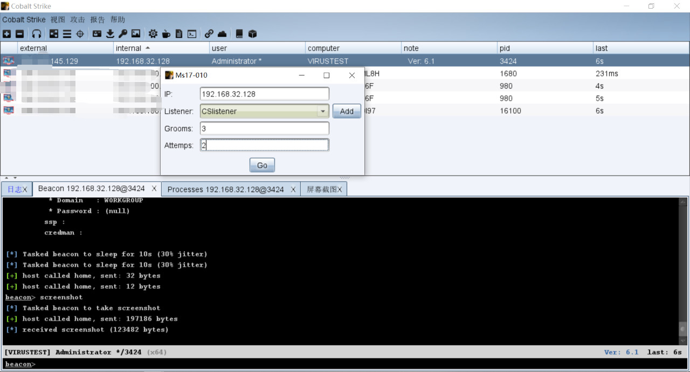Collapse the top pane via splitter up arrow
The width and height of the screenshot is (690, 372).
coord(7,177)
